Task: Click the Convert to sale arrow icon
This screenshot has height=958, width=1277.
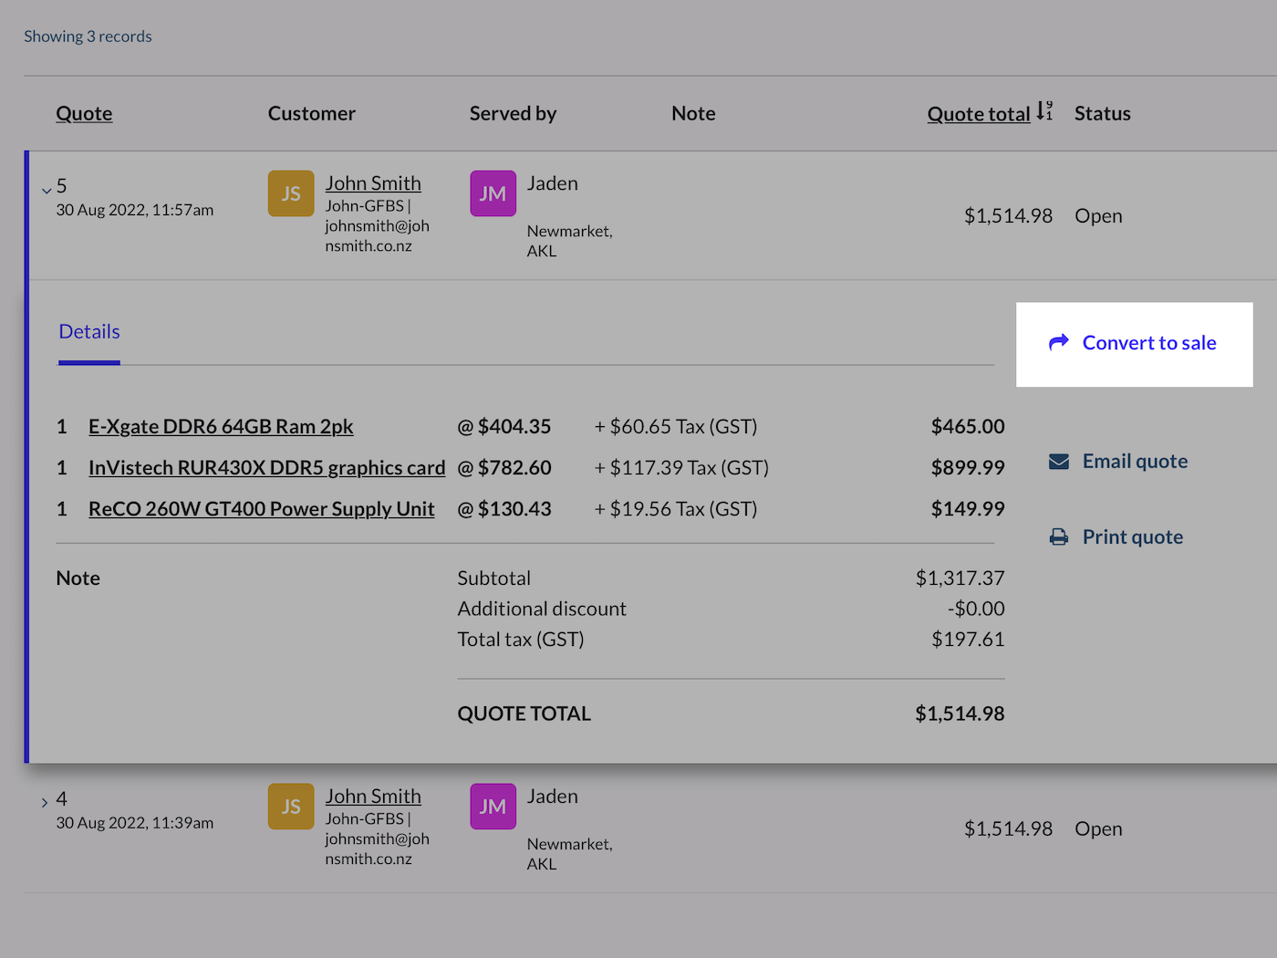Action: 1059,342
